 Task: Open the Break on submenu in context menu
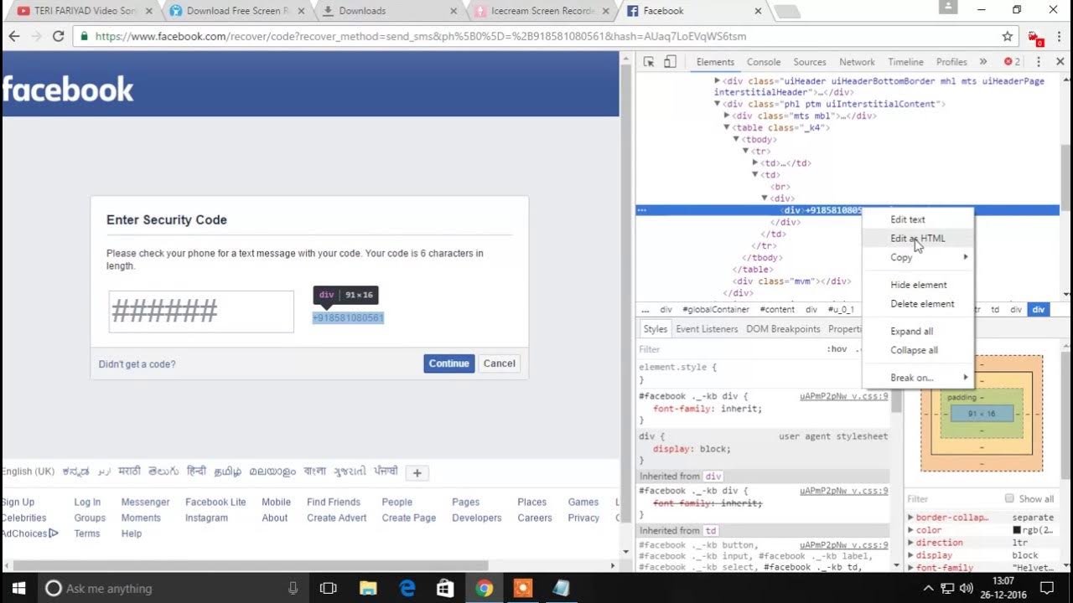918,378
